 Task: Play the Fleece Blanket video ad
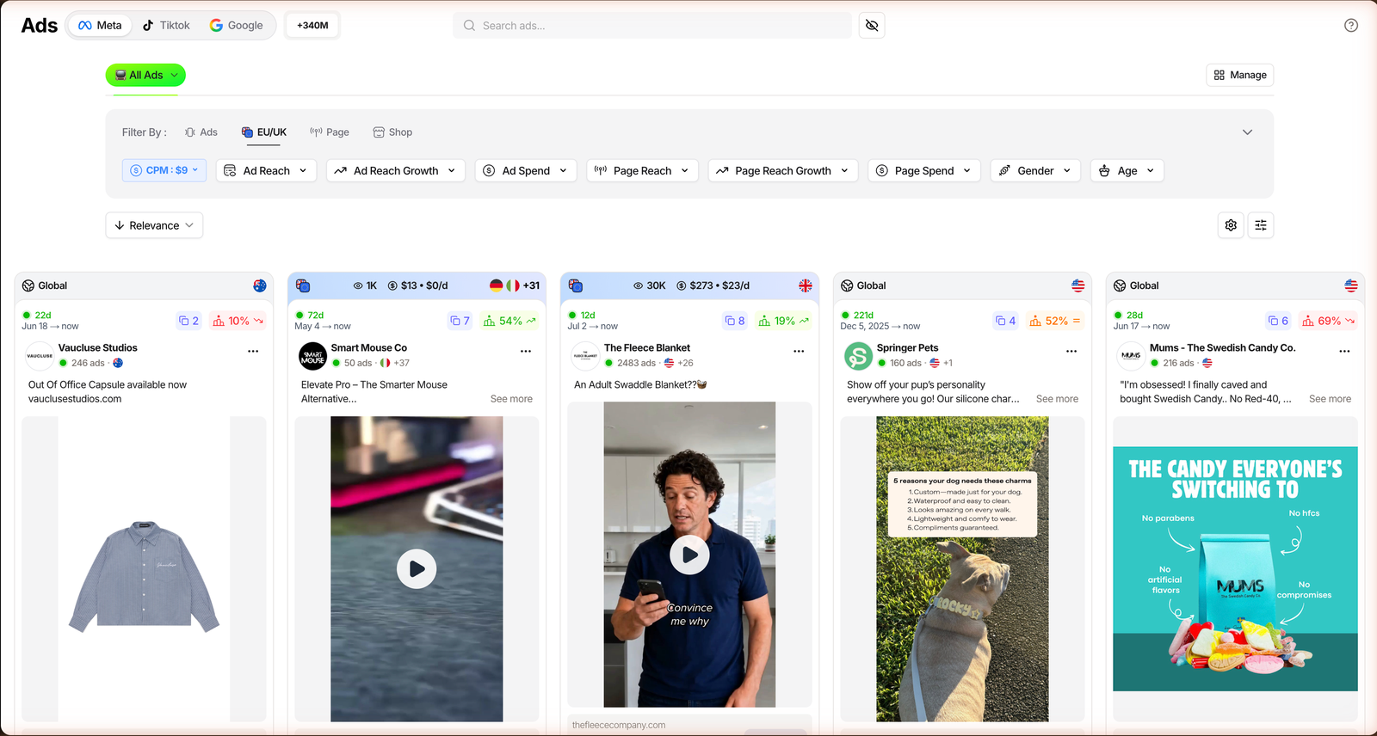point(689,555)
